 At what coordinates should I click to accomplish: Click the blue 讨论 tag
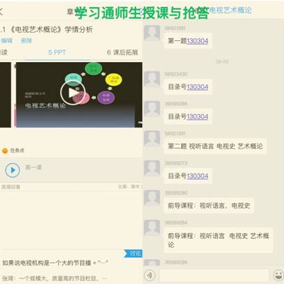[133, 253]
